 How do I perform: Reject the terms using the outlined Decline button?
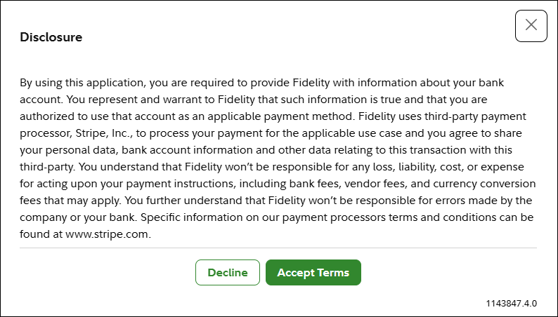pyautogui.click(x=228, y=272)
